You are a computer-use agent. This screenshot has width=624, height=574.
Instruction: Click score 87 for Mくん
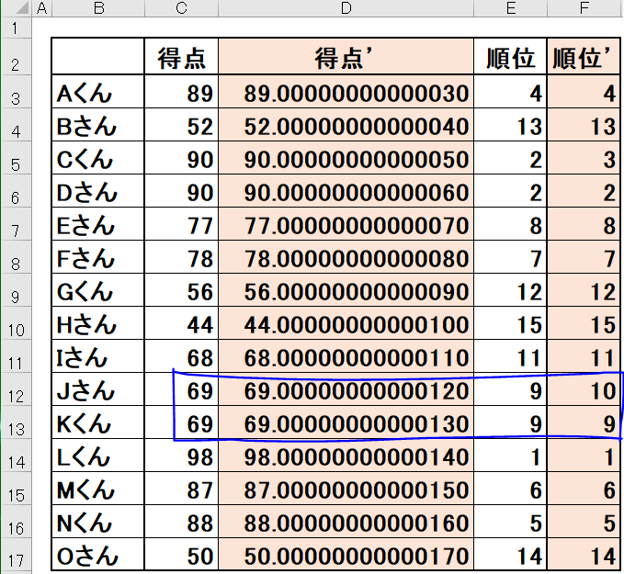point(181,488)
